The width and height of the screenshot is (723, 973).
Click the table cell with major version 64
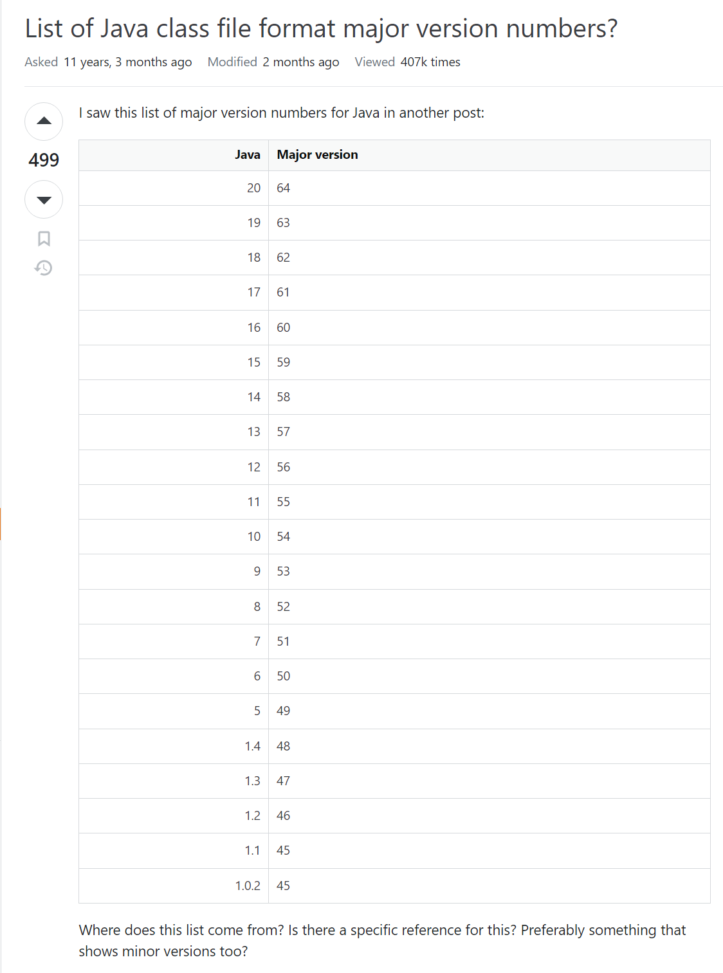pos(284,188)
